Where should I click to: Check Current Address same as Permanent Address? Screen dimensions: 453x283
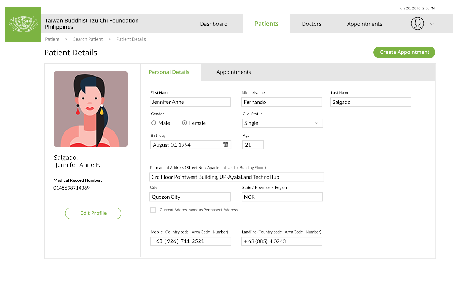click(153, 210)
